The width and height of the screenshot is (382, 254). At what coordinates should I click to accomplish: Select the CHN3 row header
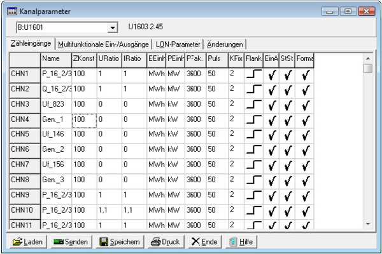click(x=24, y=104)
